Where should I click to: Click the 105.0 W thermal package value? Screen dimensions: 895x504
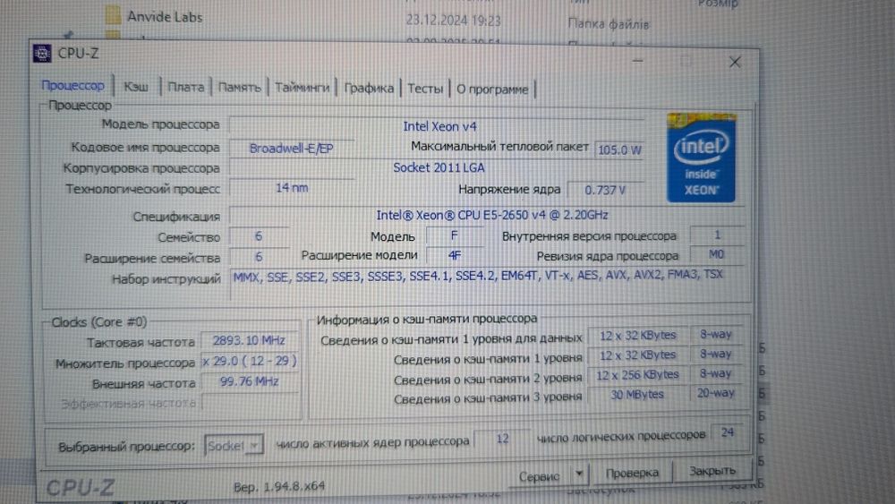(619, 150)
